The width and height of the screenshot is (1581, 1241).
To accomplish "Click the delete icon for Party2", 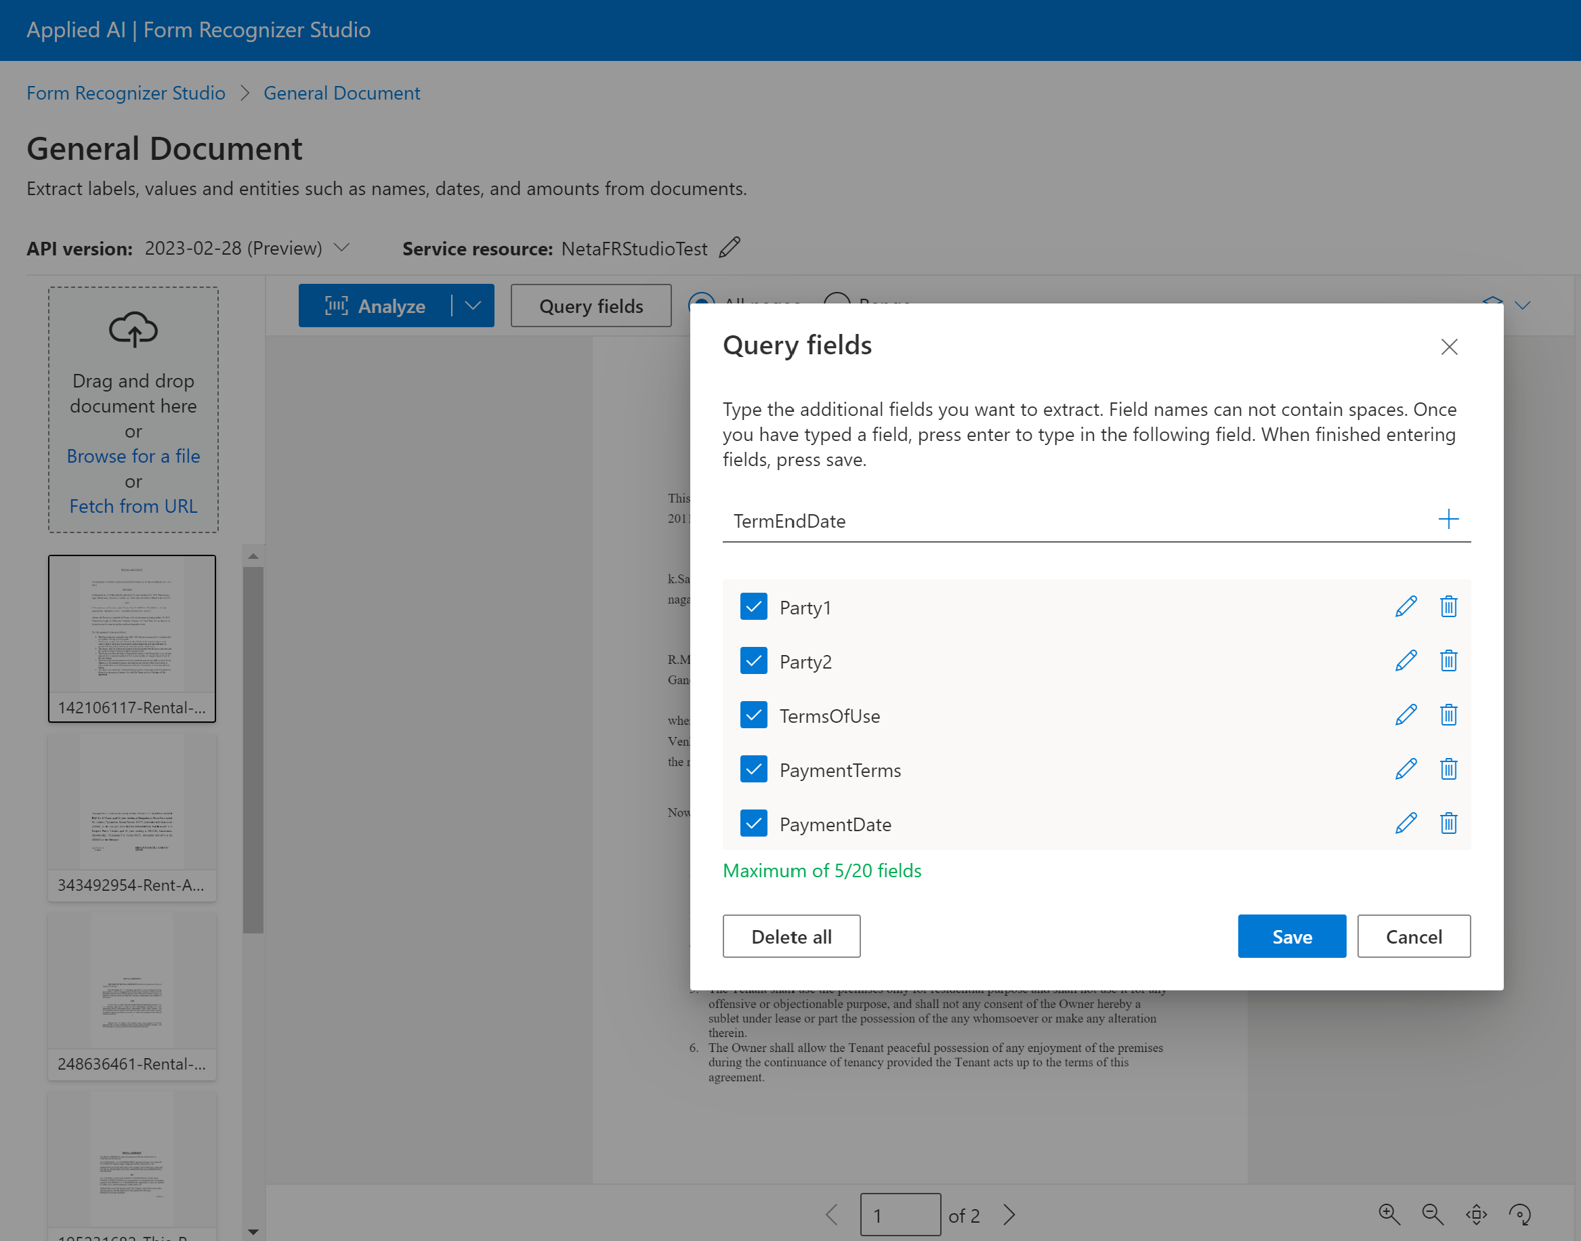I will (1449, 661).
